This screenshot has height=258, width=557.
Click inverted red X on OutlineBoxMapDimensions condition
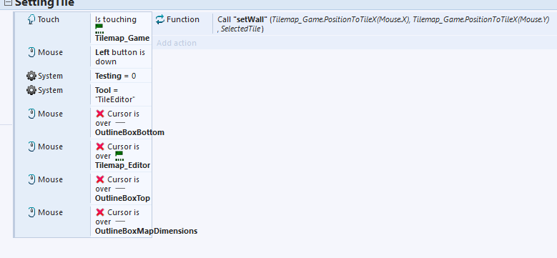[x=100, y=212]
